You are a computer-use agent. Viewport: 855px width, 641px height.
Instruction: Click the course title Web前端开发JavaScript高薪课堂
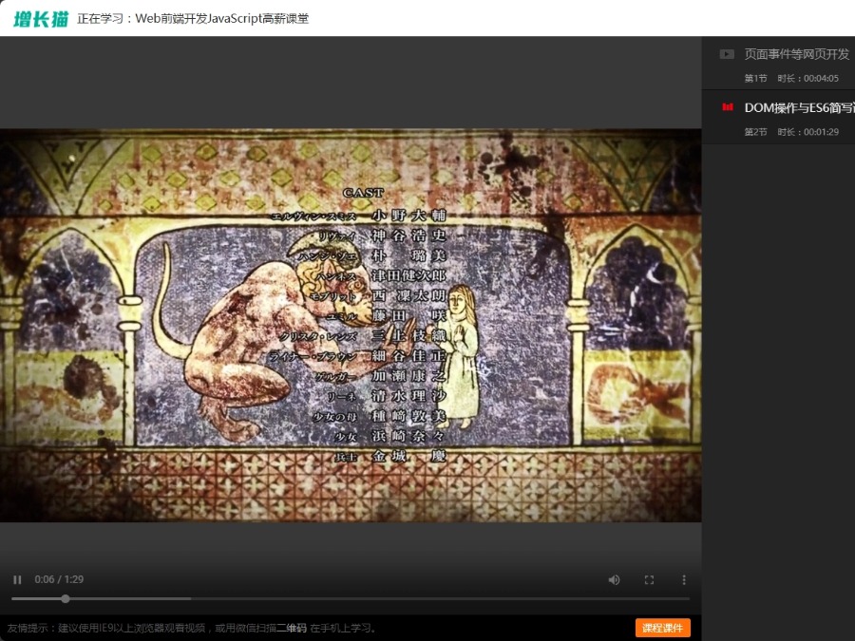point(222,19)
